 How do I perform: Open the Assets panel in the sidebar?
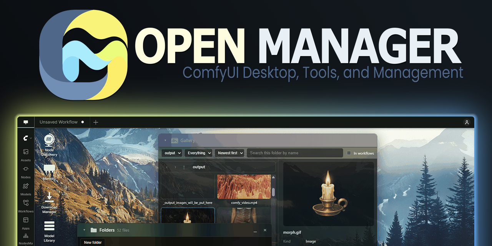coord(26,155)
